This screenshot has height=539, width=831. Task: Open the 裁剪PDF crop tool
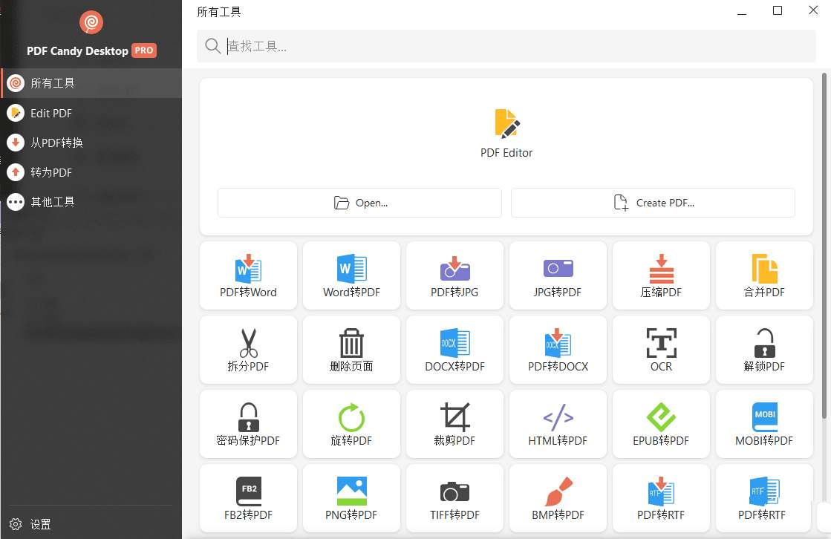tap(454, 423)
